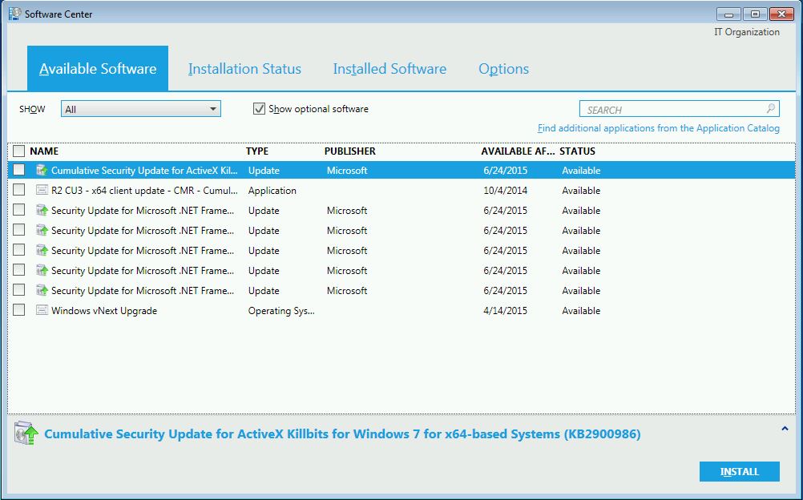This screenshot has width=803, height=500.
Task: Click the large update icon in details pane
Action: (x=26, y=433)
